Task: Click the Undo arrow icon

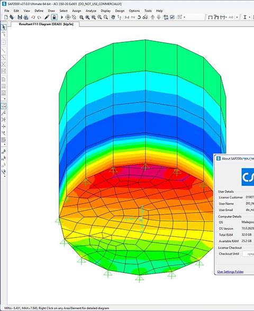Action: [x=33, y=17]
